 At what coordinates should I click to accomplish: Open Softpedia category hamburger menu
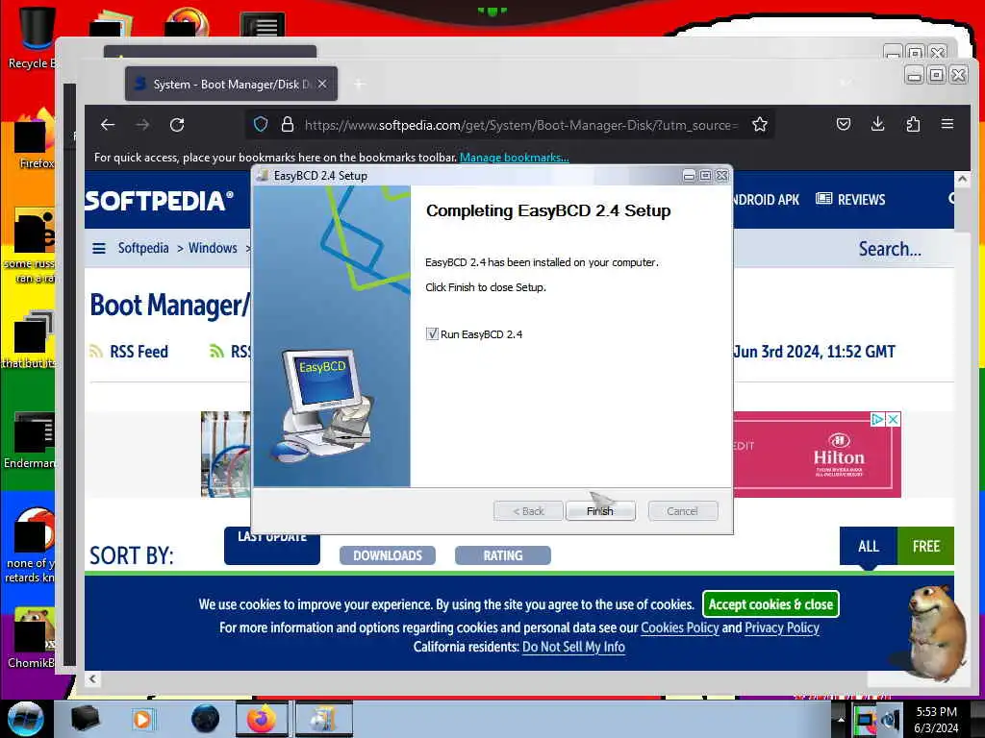(x=99, y=249)
